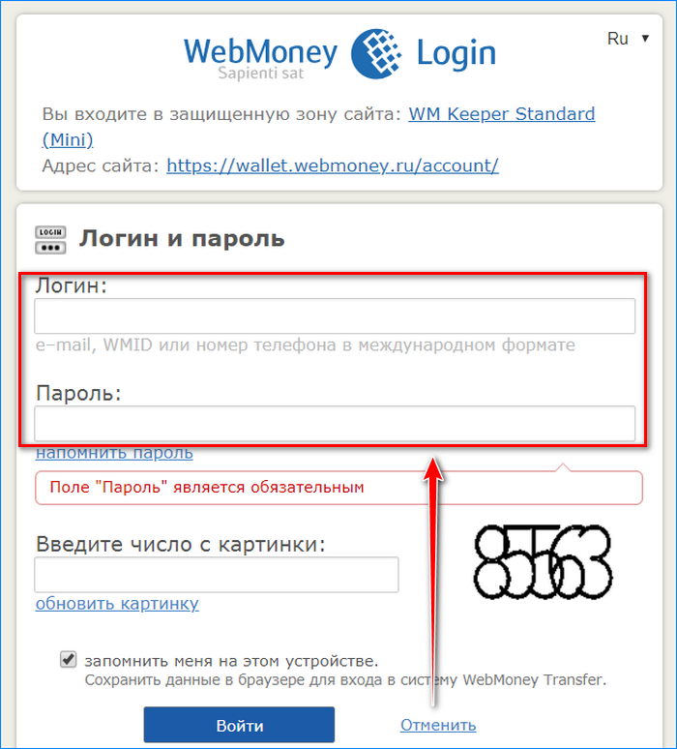Screen dimensions: 677x749
Task: Uncheck the remember me on this device checkbox
Action: point(68,659)
